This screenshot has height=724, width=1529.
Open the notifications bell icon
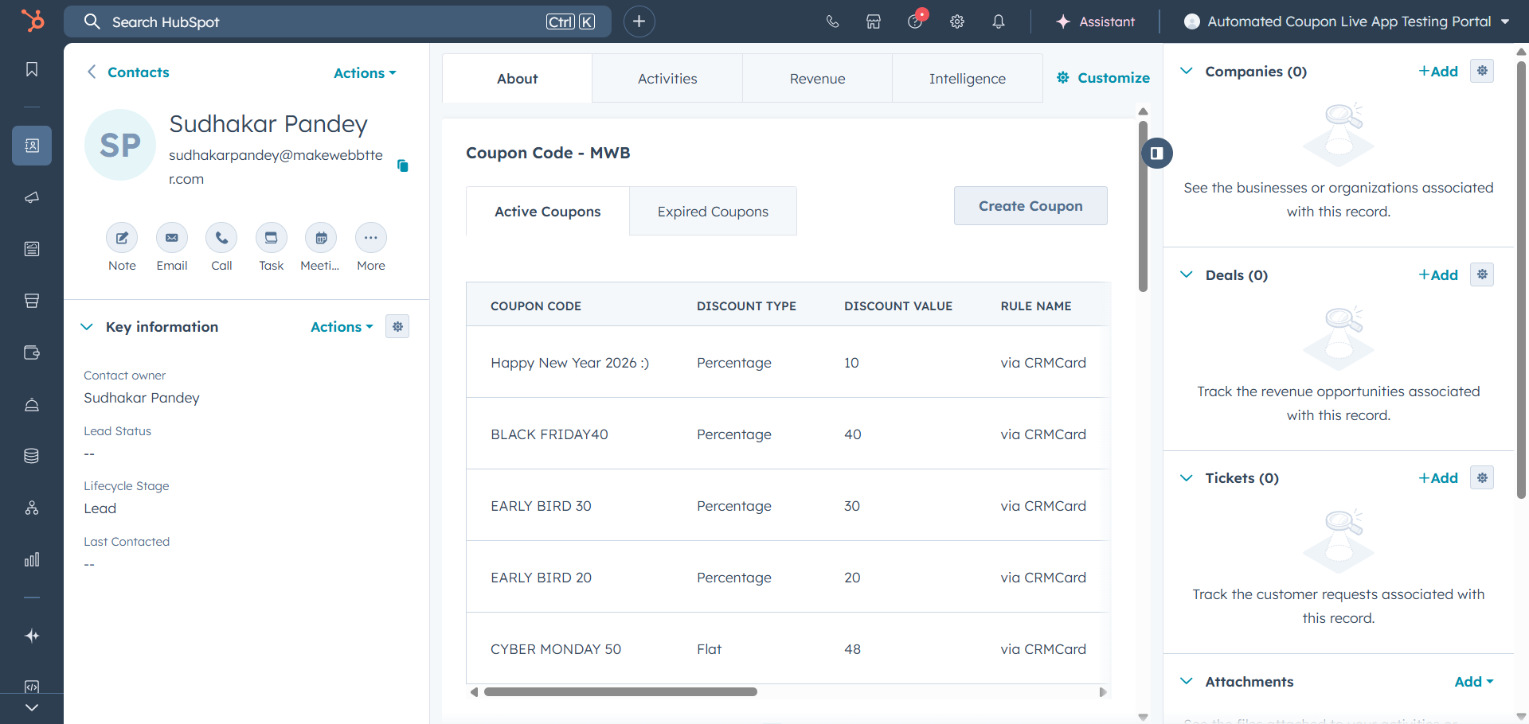(x=998, y=21)
